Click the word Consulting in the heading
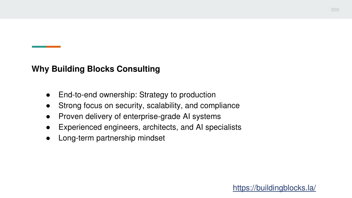 [138, 69]
